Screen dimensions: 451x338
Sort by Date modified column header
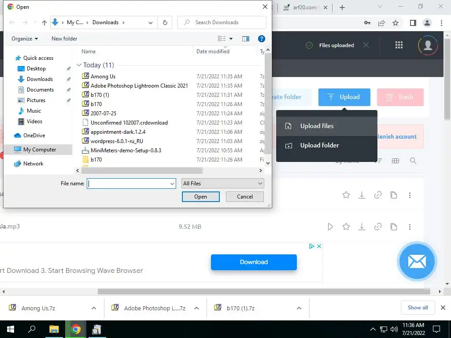tap(213, 51)
